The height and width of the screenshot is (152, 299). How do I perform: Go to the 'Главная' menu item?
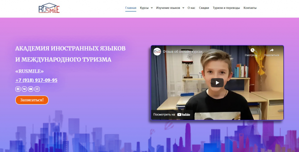click(131, 8)
